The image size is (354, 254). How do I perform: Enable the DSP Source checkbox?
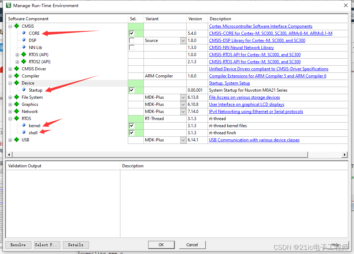pos(131,40)
